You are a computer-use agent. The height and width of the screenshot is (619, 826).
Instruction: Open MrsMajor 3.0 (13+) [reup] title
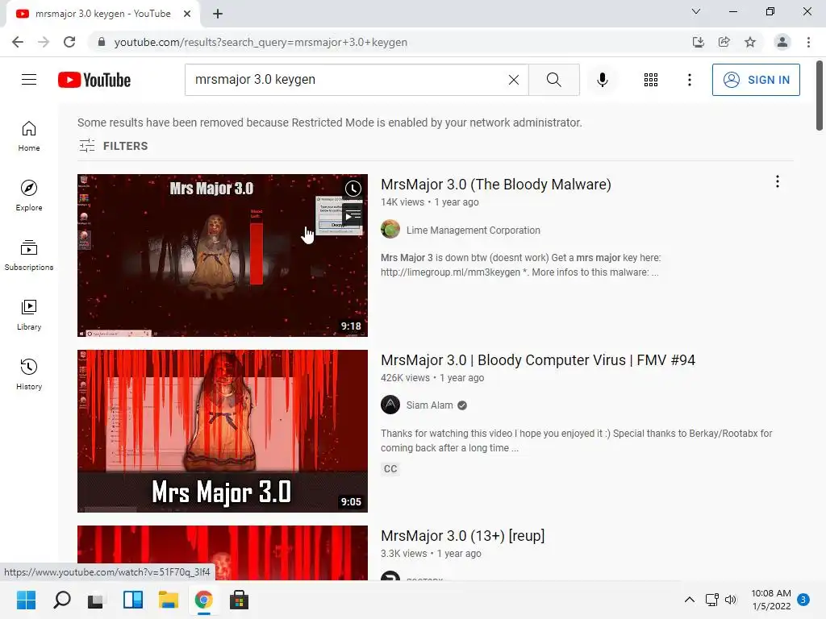point(462,536)
